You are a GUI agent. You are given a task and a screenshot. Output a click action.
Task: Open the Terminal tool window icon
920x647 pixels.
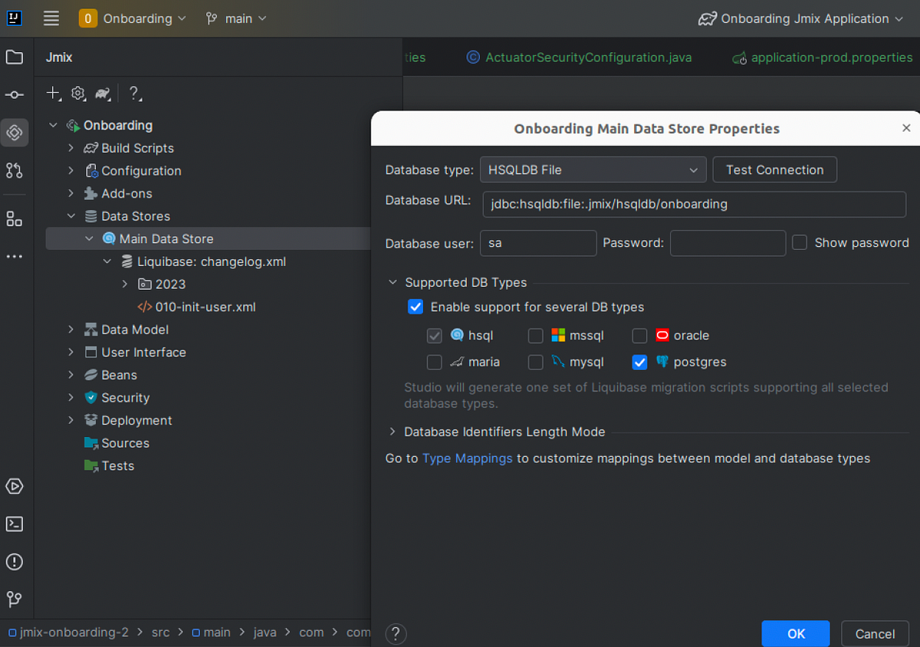click(14, 524)
